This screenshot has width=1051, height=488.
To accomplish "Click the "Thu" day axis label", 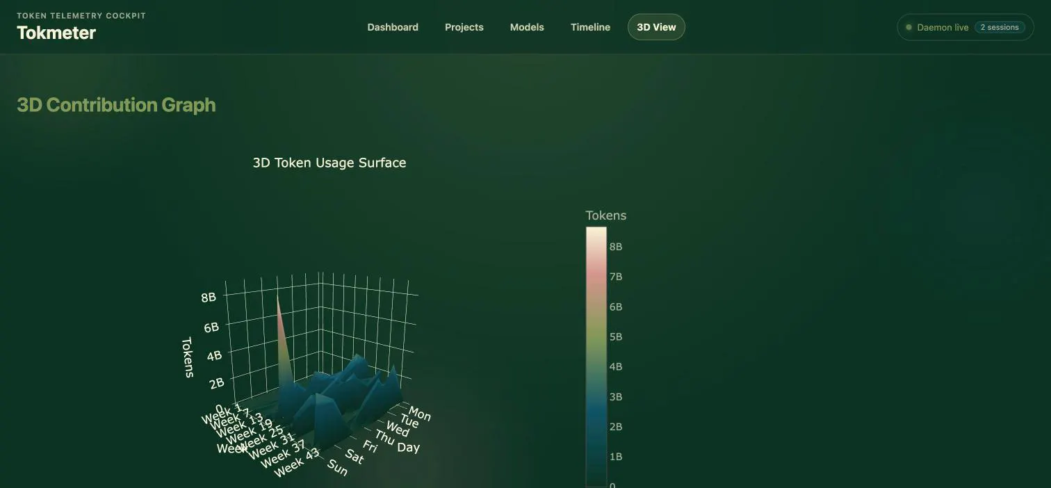I will [384, 438].
